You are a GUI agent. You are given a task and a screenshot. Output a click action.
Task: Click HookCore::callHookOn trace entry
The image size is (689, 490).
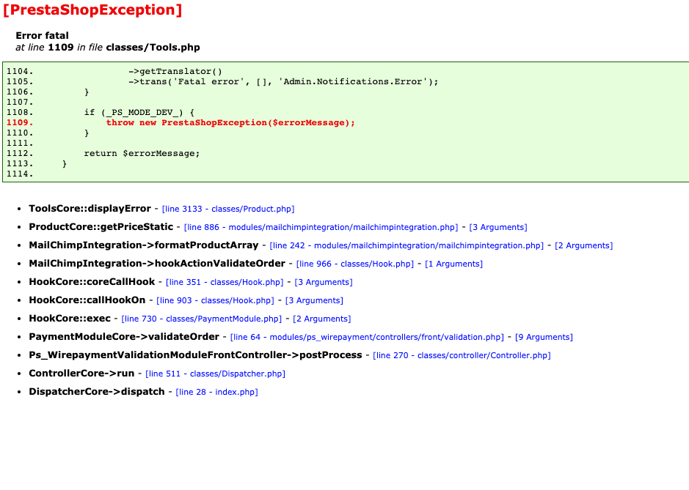[87, 300]
